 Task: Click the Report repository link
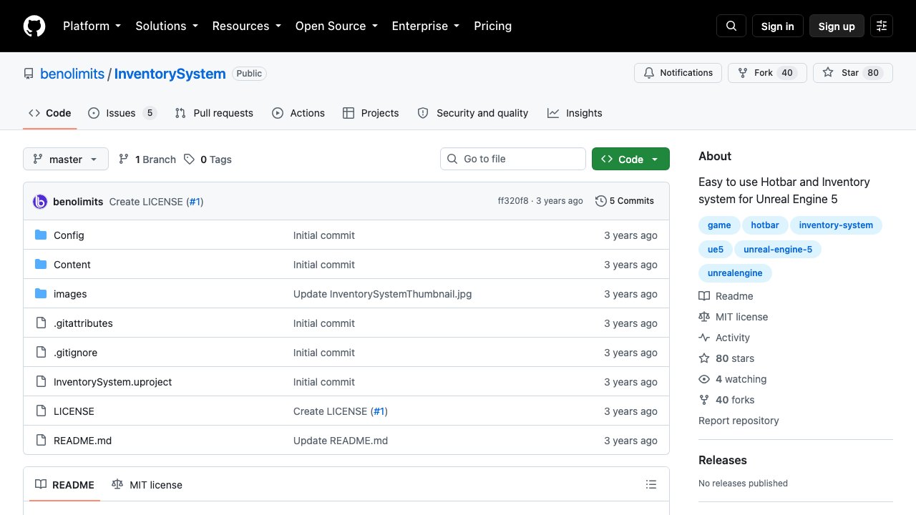(x=739, y=421)
